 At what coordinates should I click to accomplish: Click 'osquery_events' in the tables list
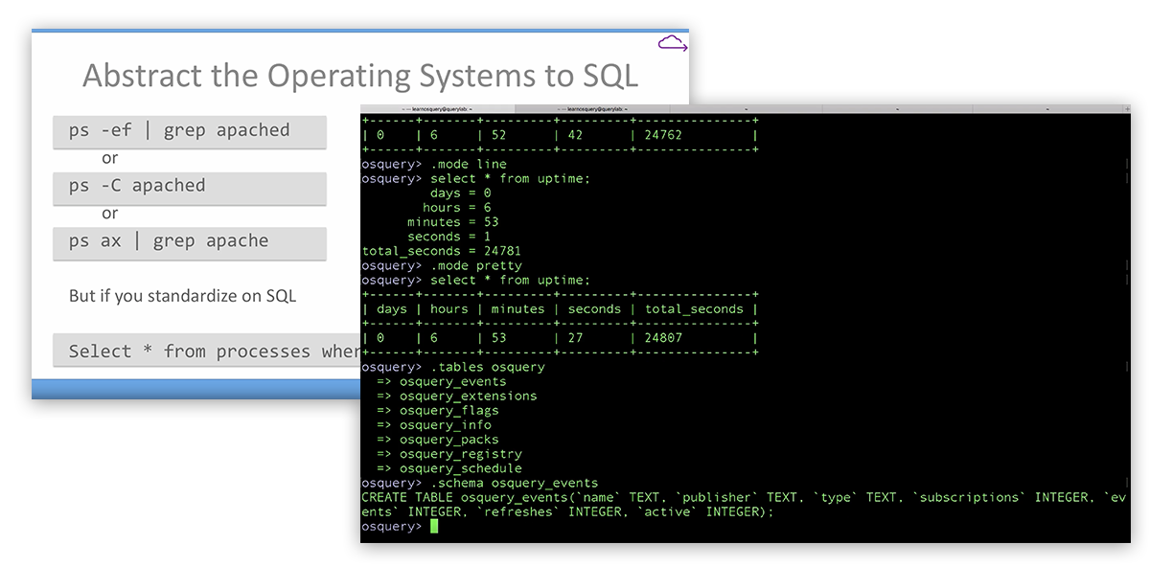[x=452, y=381]
